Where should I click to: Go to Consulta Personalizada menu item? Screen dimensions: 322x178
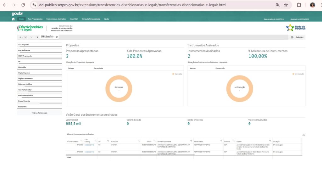(91, 19)
